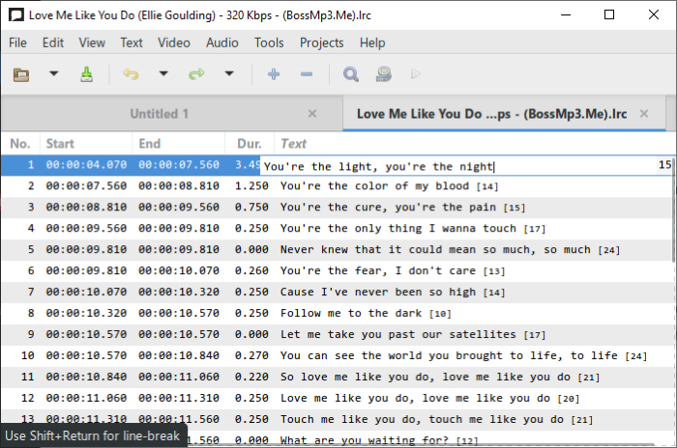677x448 pixels.
Task: Close the Untitled 1 tab
Action: pos(312,114)
